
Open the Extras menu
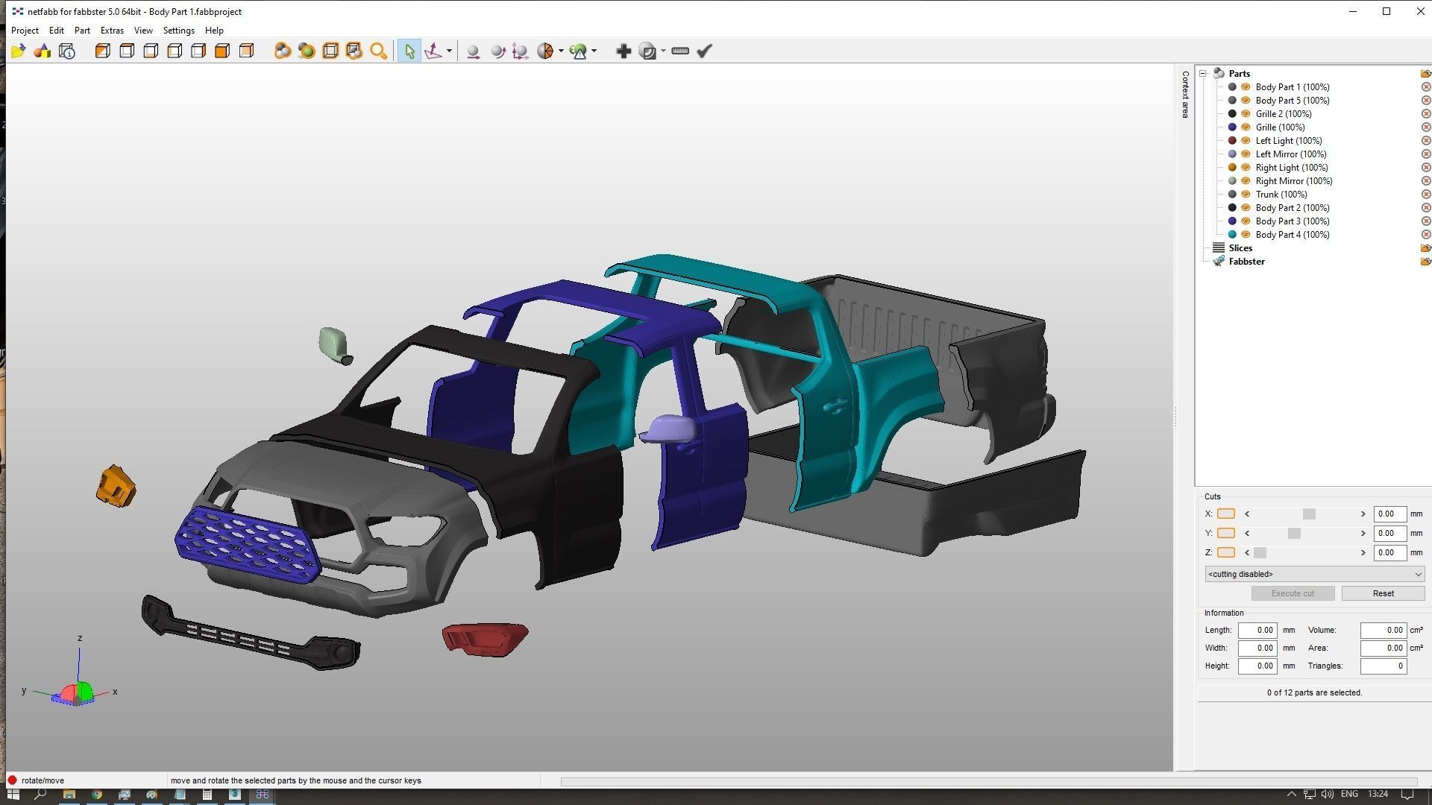click(x=112, y=31)
